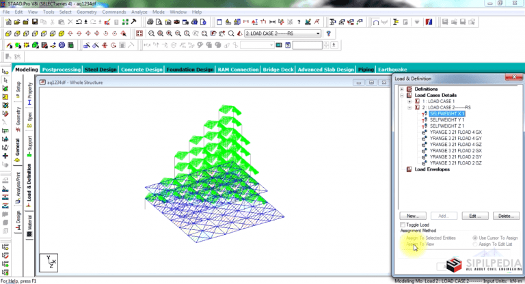
Task: Click the Add... button
Action: tap(444, 216)
